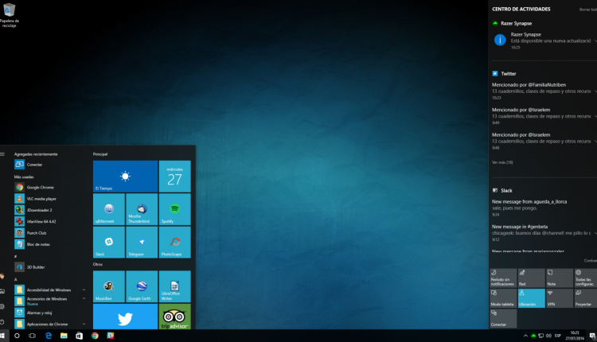Launch the PhotoScape tile
The width and height of the screenshot is (597, 342).
tap(174, 242)
